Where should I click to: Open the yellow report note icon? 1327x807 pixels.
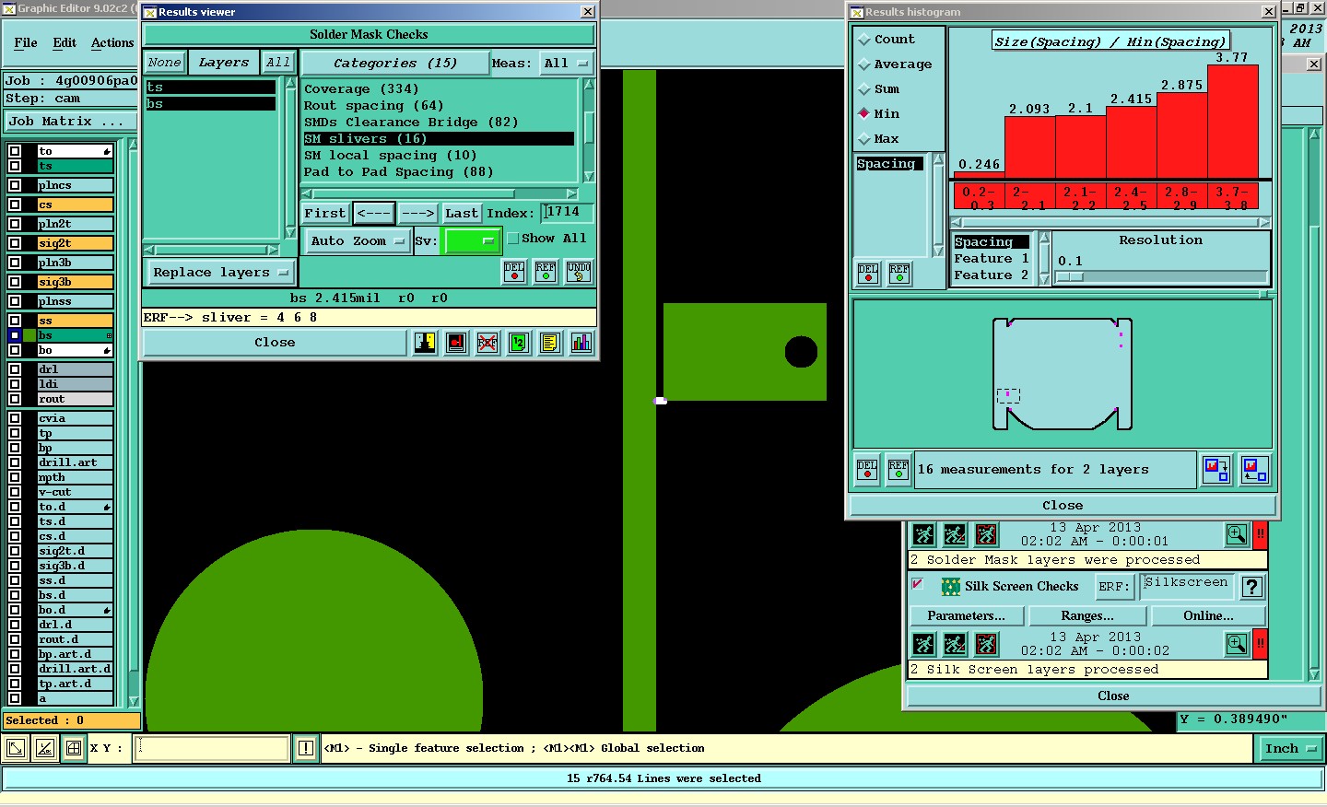(550, 343)
